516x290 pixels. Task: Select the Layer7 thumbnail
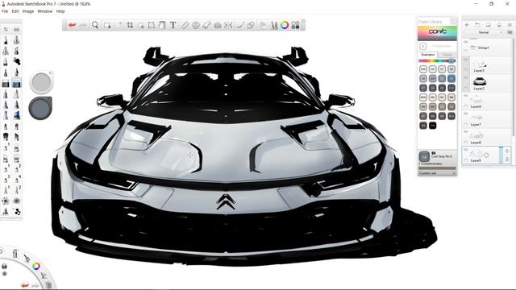click(476, 118)
